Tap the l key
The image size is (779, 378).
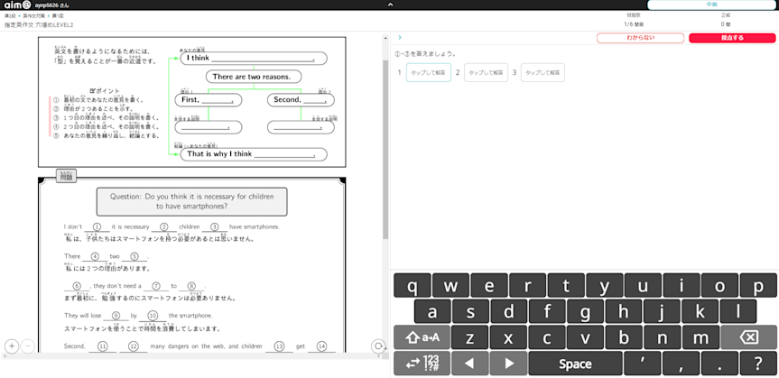pos(738,311)
